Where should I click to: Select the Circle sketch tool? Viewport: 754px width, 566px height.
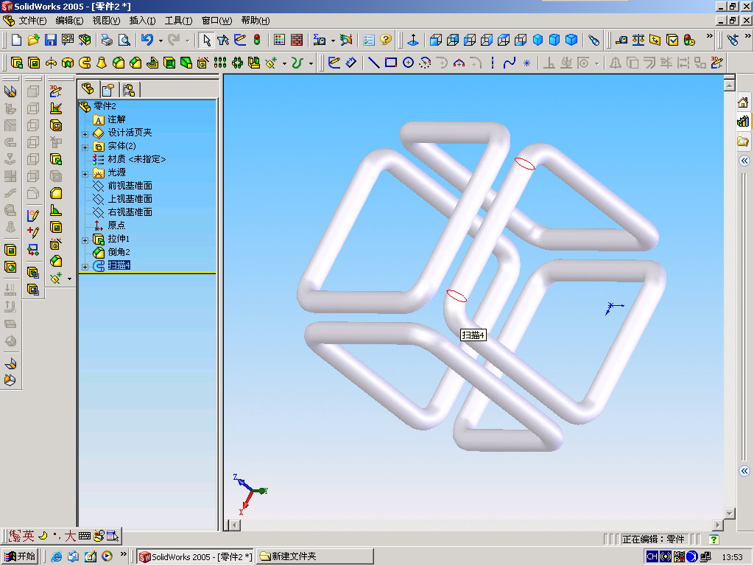[x=408, y=63]
